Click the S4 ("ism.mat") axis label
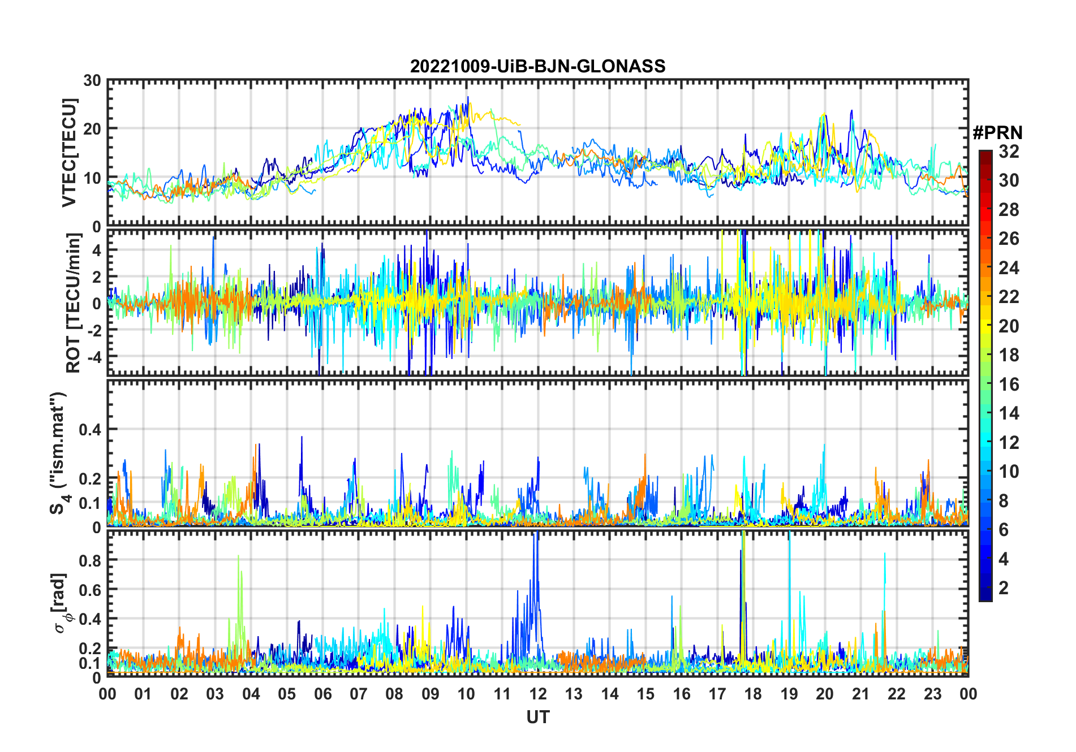 (x=59, y=453)
